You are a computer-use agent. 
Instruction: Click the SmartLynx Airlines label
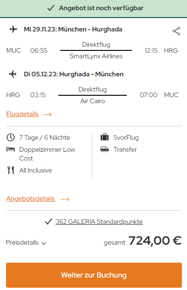(96, 56)
